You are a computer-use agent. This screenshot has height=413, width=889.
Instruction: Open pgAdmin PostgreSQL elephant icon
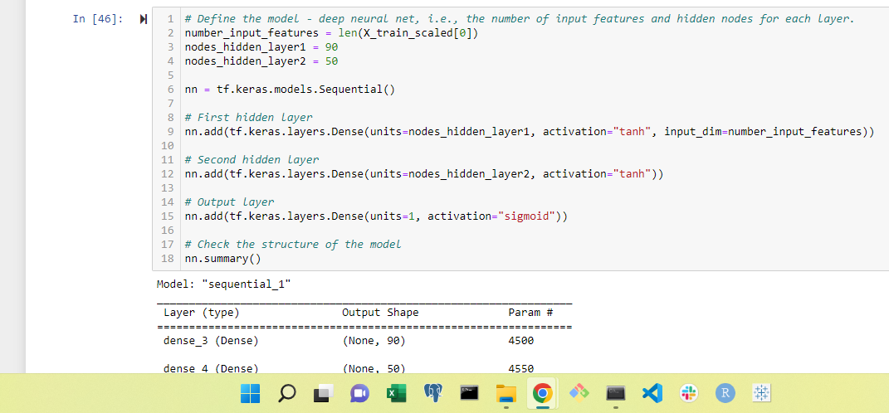point(432,392)
